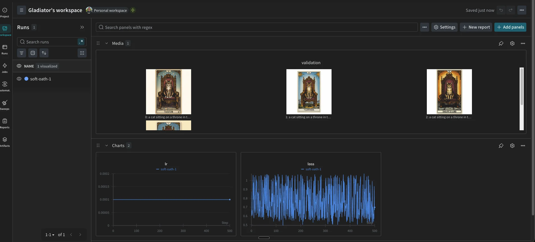Open the runs sort icon

point(44,53)
